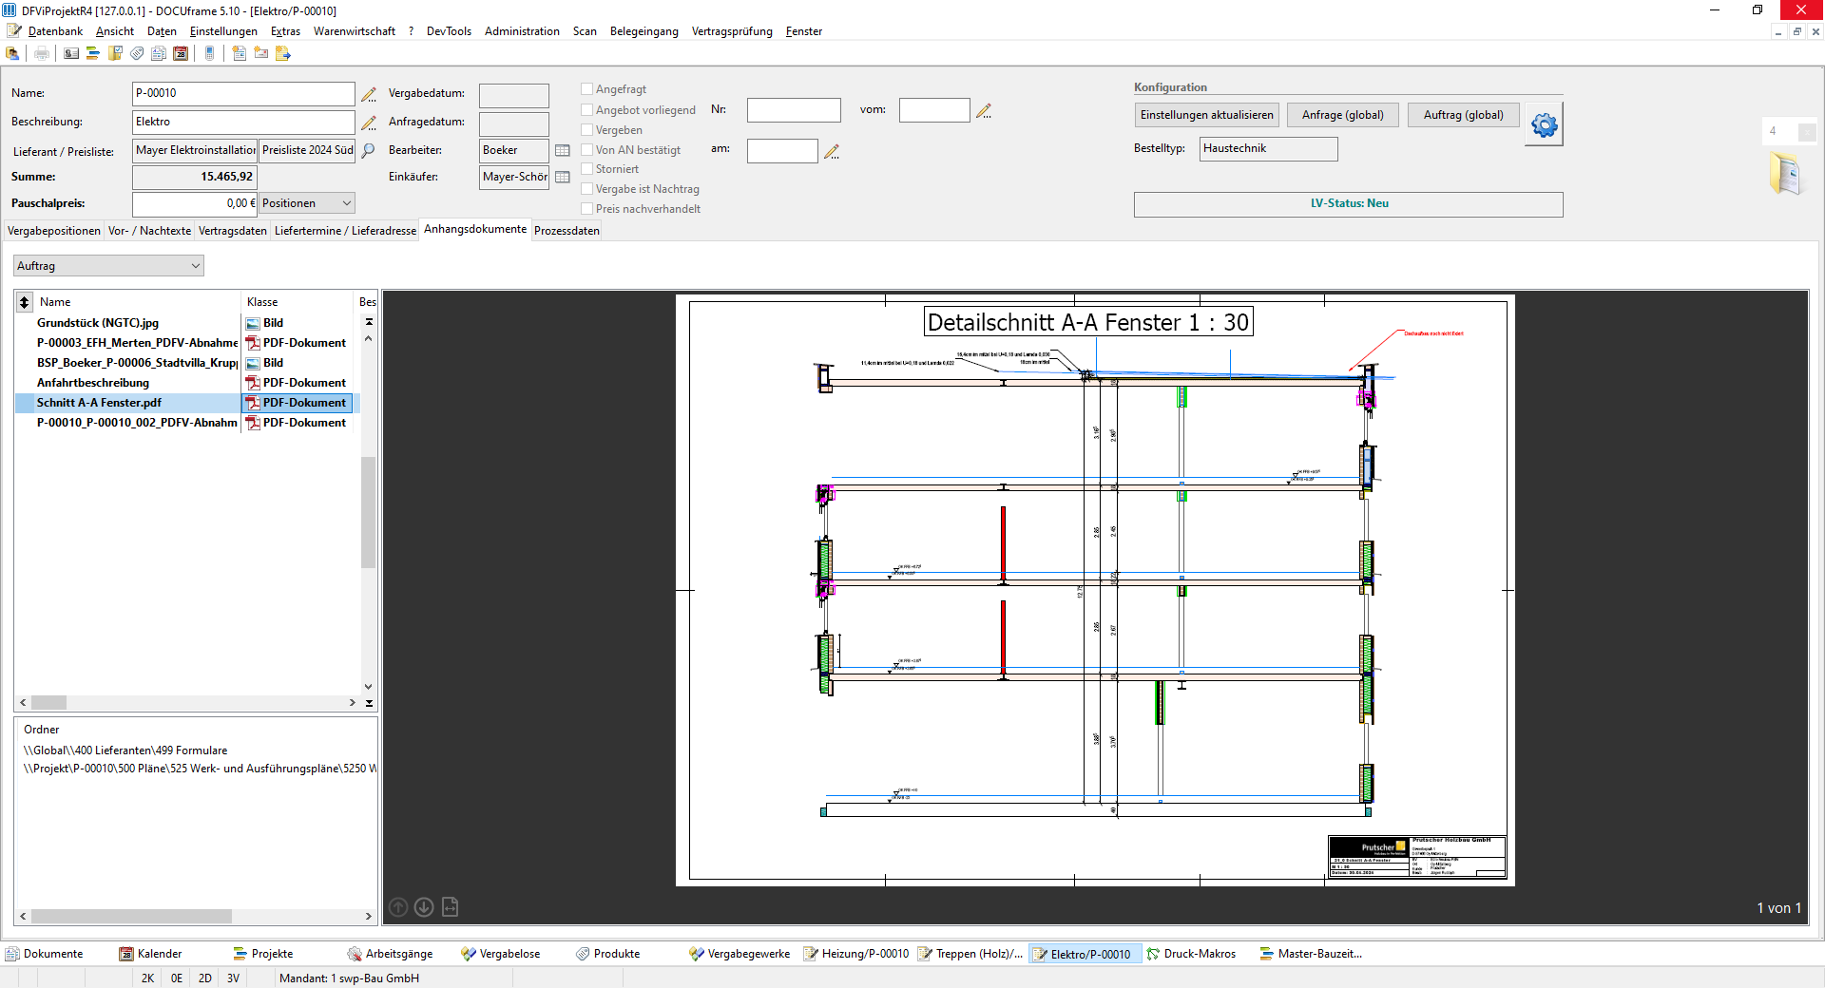
Task: Click the fit page width viewer icon
Action: (451, 907)
